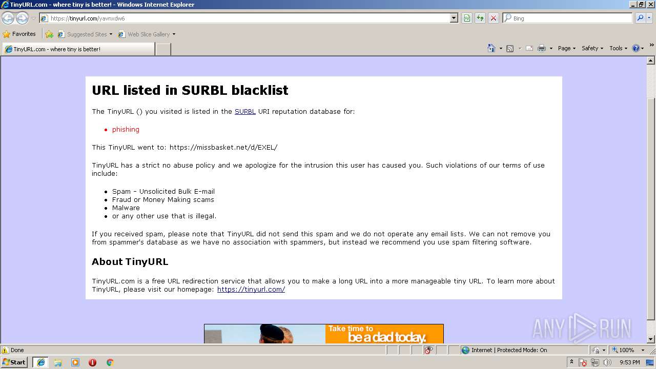Click the privacy report eye icon
Viewport: 656px width, 369px height.
point(428,350)
